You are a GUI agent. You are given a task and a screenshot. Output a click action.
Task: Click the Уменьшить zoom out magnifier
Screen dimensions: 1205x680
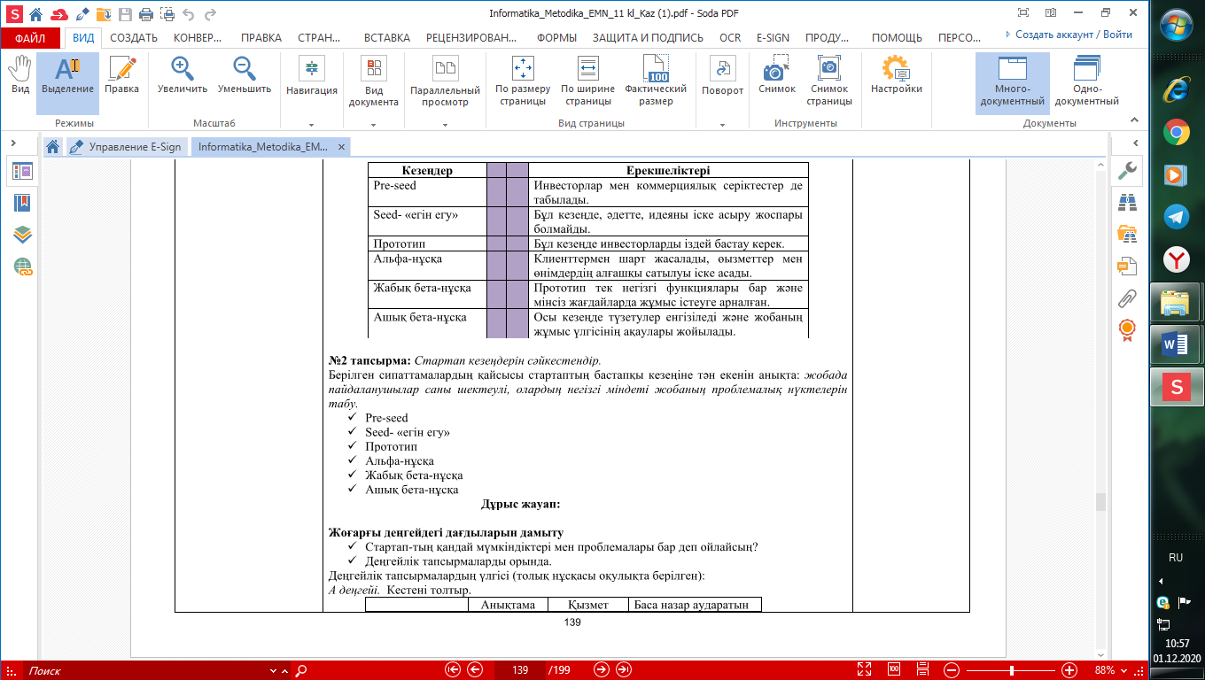pos(244,76)
